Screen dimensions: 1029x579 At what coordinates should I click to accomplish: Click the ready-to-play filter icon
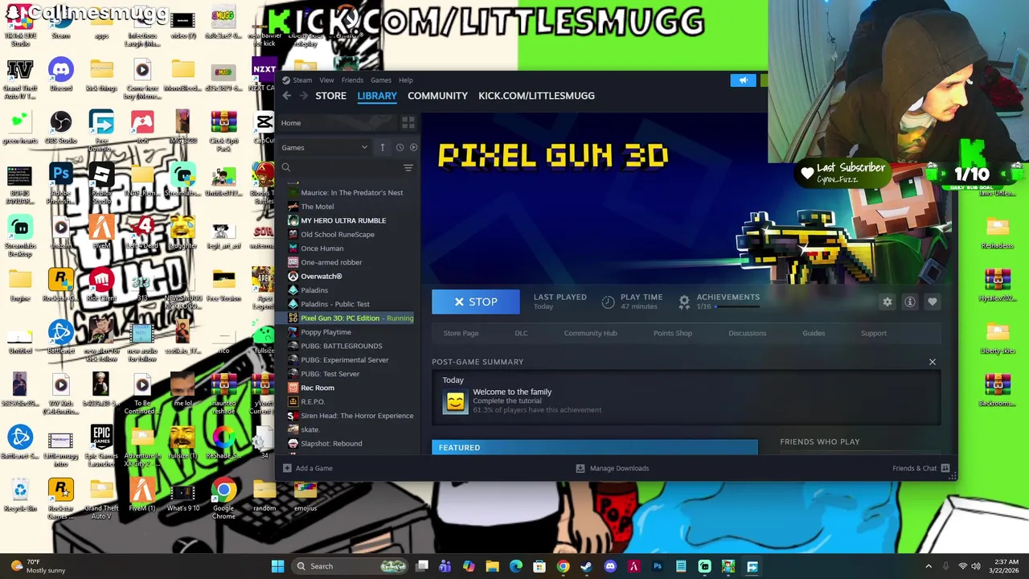[413, 147]
